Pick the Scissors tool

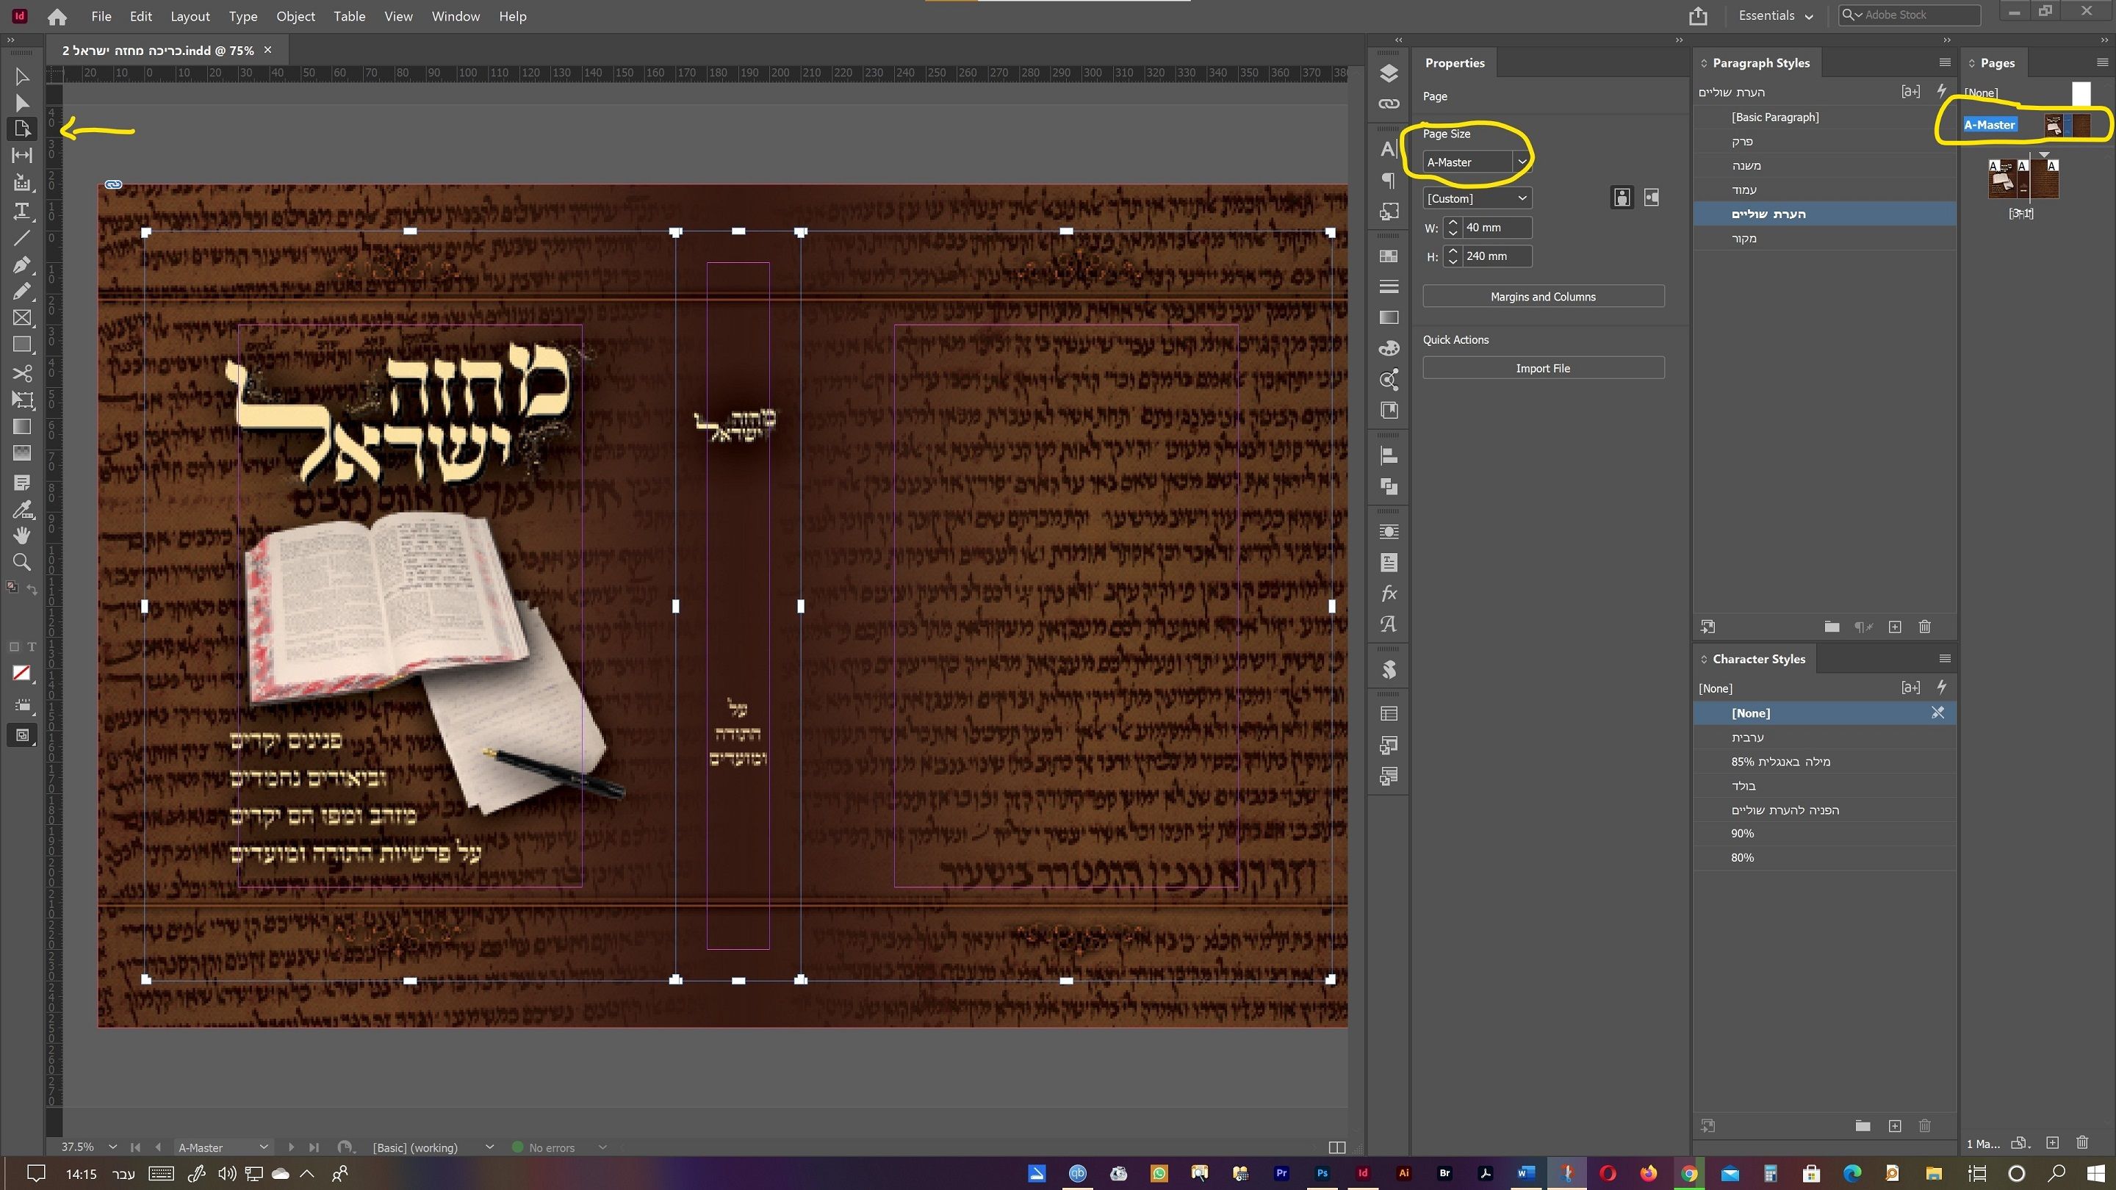pos(22,374)
